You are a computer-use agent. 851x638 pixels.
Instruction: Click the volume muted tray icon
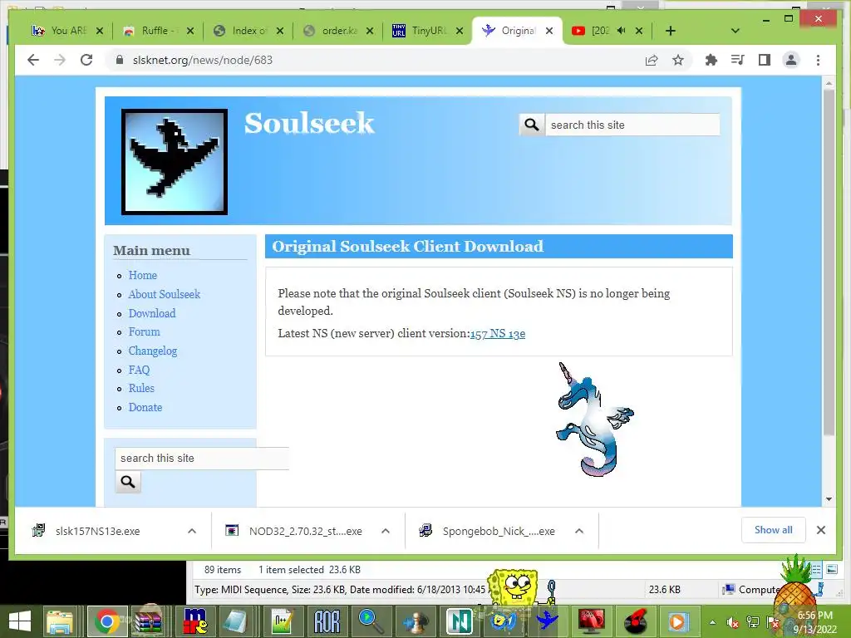point(732,622)
